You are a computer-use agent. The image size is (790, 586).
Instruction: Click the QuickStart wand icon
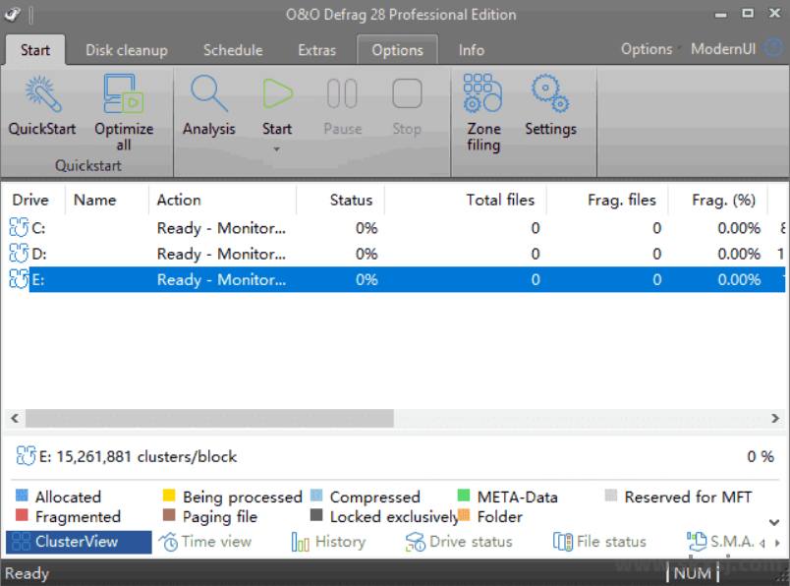coord(41,95)
